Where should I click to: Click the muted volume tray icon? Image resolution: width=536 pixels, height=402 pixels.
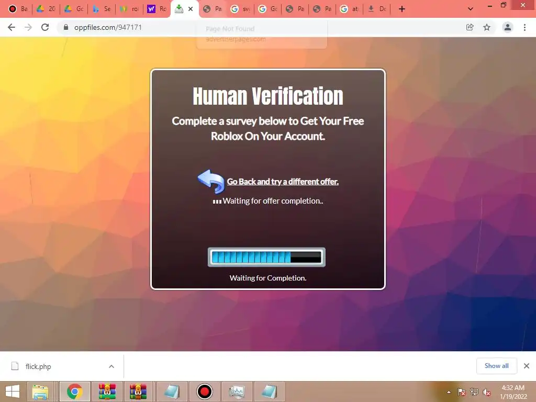pyautogui.click(x=487, y=392)
